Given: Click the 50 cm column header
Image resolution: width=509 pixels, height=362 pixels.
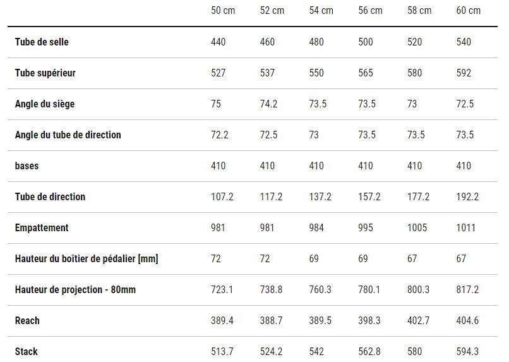Looking at the screenshot, I should (223, 11).
